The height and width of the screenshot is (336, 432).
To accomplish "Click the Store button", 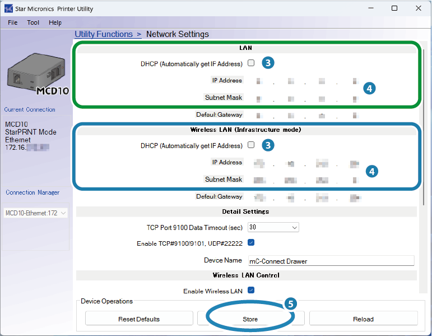I will point(250,319).
